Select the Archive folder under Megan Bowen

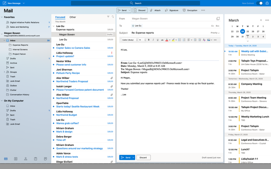(14, 63)
